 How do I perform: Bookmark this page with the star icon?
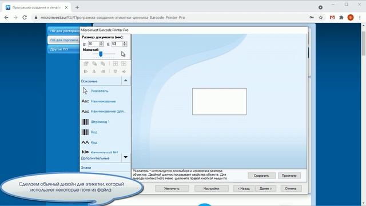[x=321, y=18]
